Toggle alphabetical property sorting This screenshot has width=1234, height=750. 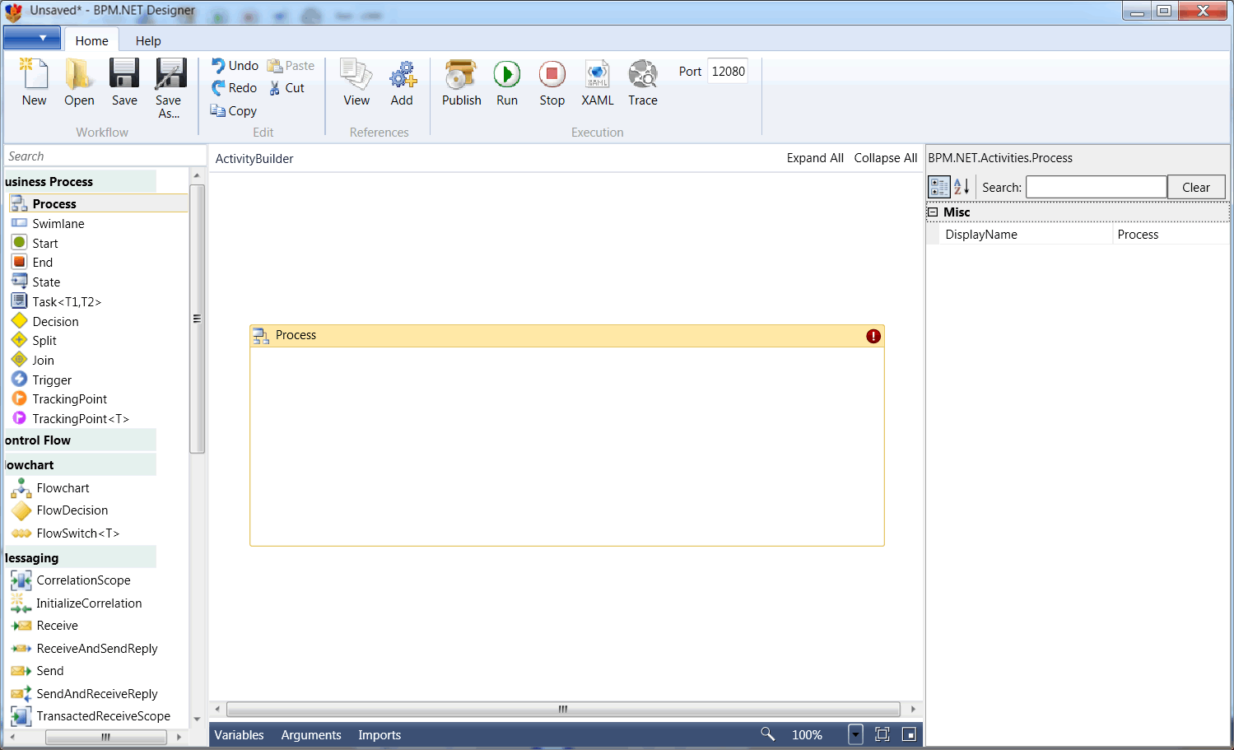coord(962,187)
